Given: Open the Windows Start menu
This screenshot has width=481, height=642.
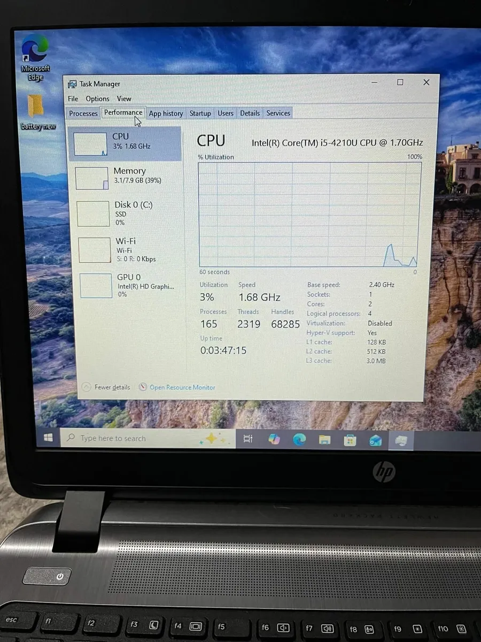Looking at the screenshot, I should pyautogui.click(x=48, y=438).
